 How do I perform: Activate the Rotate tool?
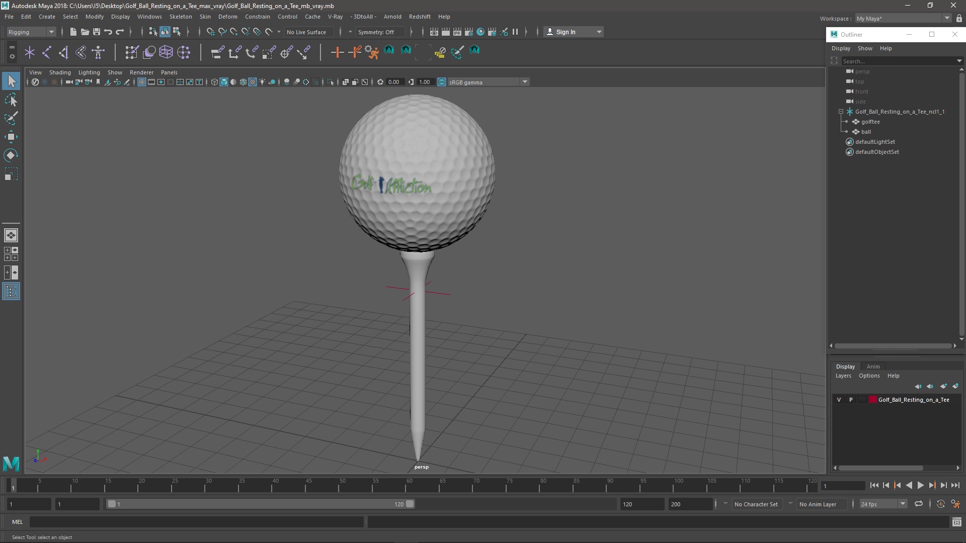point(11,155)
